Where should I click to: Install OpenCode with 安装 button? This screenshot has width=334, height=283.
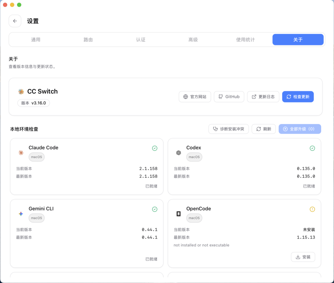click(x=303, y=257)
